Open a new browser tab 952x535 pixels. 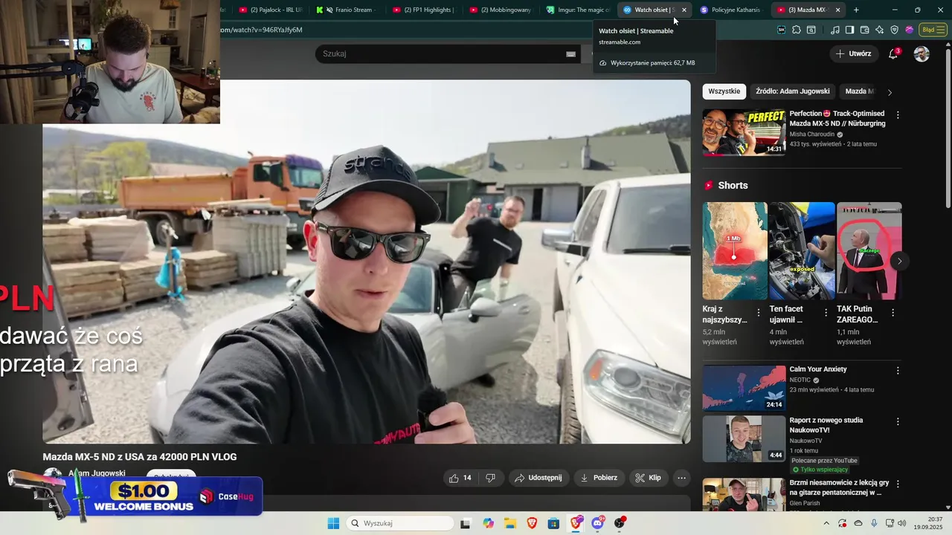[856, 10]
